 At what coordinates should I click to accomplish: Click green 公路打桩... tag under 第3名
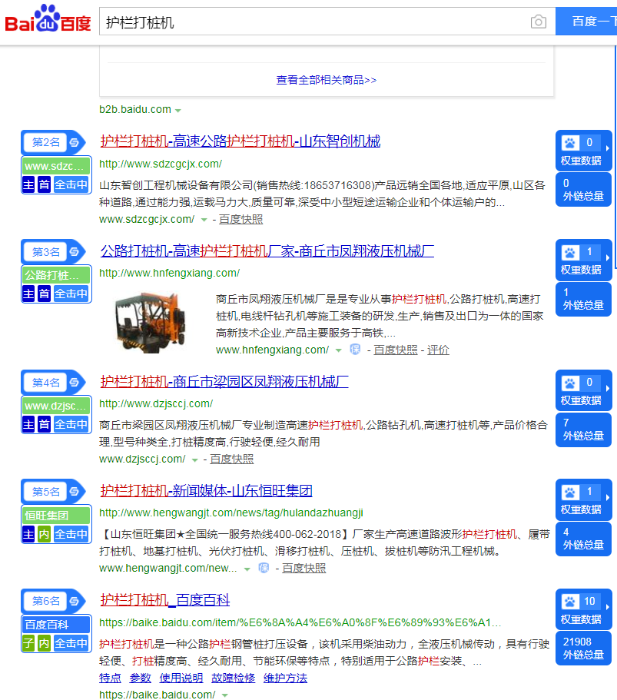(x=56, y=275)
